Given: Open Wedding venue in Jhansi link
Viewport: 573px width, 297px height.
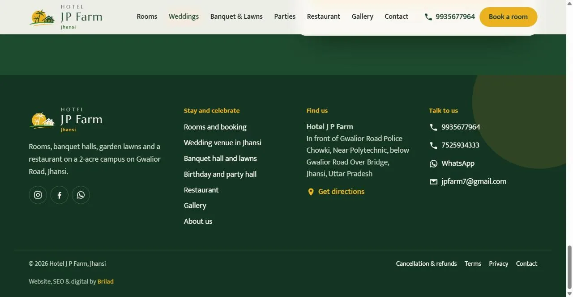Looking at the screenshot, I should [222, 143].
